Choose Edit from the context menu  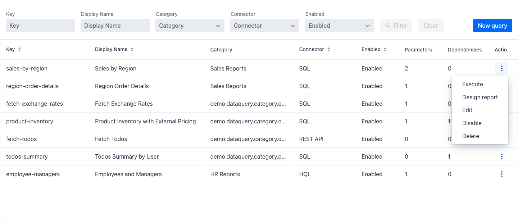pos(480,110)
